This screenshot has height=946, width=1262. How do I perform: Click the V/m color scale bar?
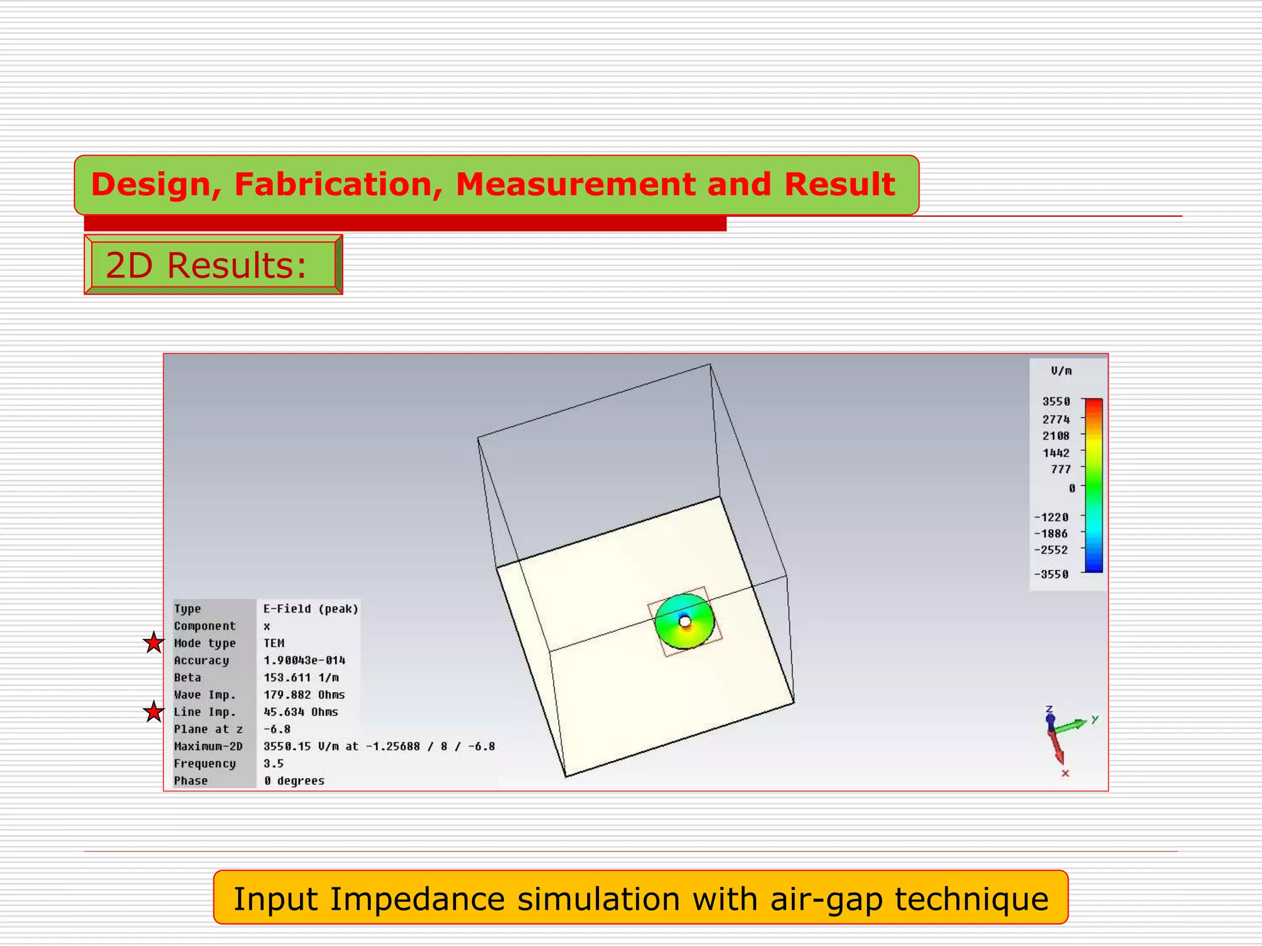pyautogui.click(x=1094, y=485)
